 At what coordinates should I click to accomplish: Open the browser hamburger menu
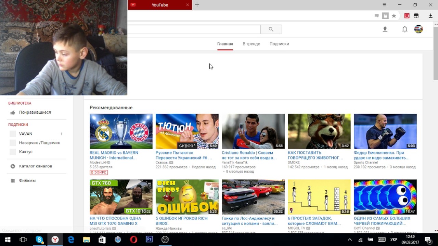pyautogui.click(x=384, y=5)
